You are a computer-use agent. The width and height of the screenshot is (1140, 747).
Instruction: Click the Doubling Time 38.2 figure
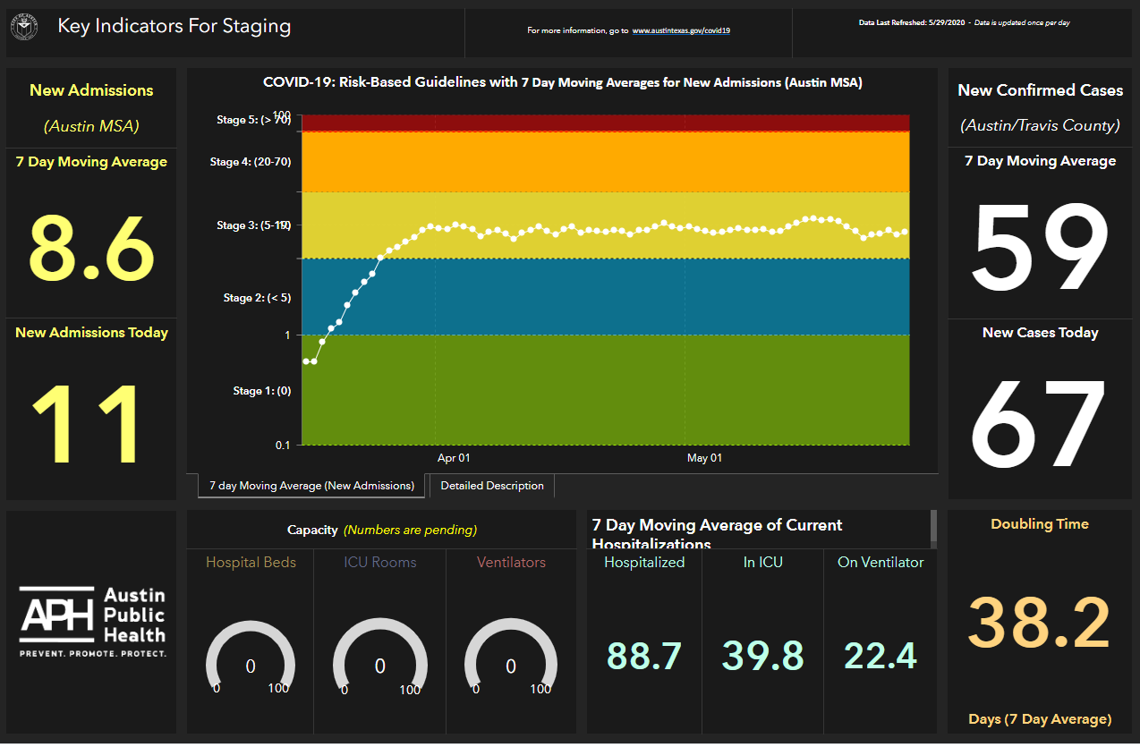tap(1039, 620)
